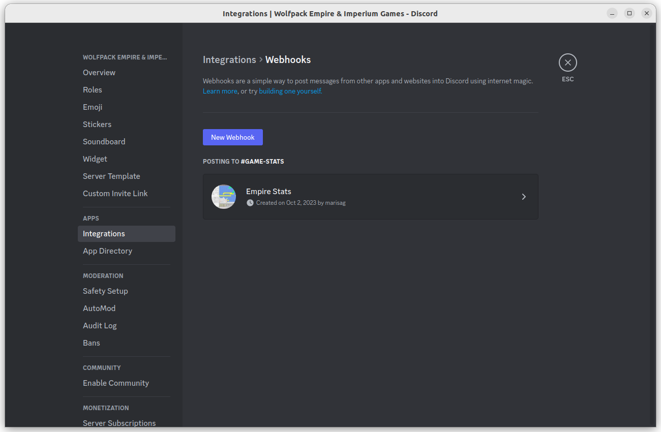
Task: View the Audit Log
Action: (x=127, y=326)
